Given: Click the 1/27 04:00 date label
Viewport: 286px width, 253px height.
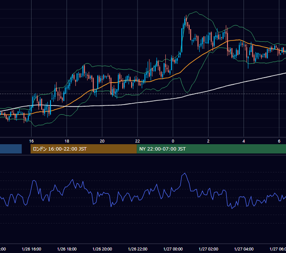Looking at the screenshot, I should [x=244, y=249].
